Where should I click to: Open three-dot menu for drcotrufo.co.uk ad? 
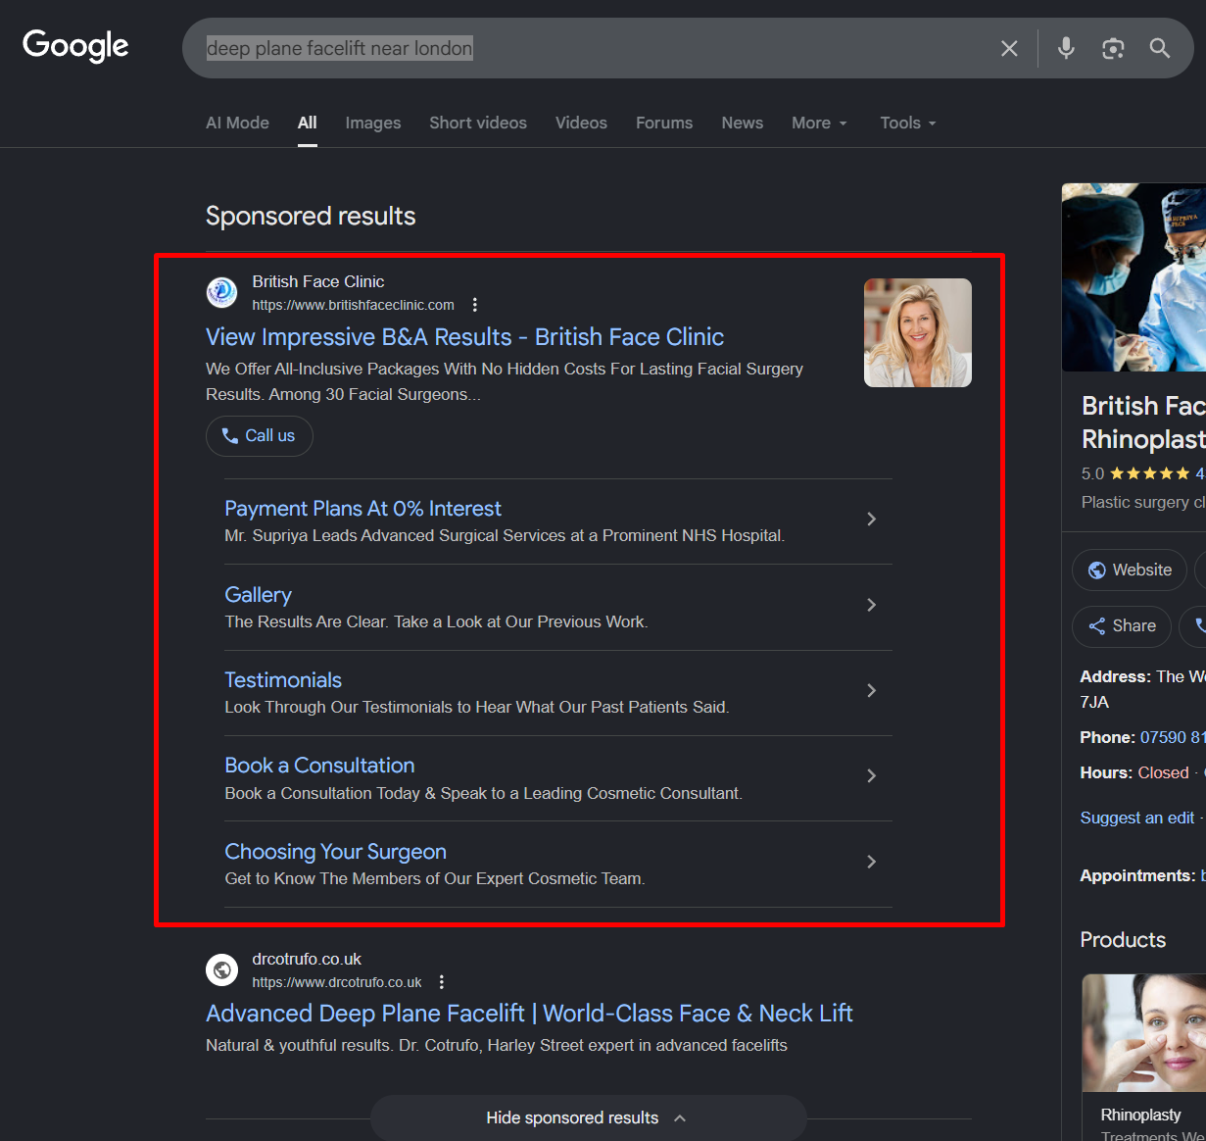442,982
